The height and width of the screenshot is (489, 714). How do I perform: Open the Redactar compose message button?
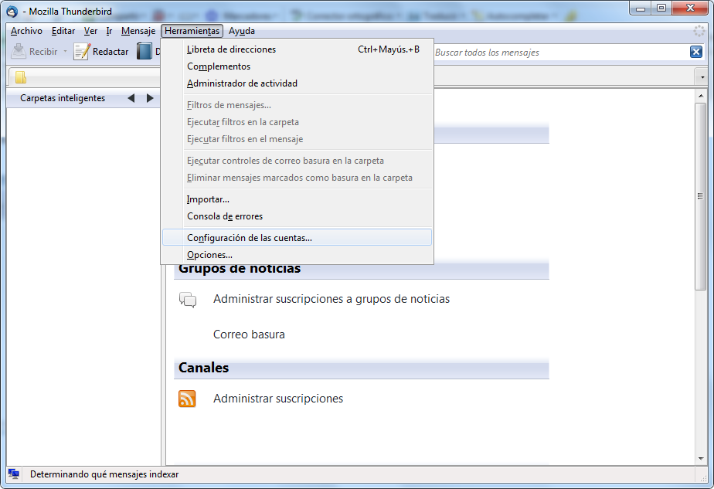click(x=101, y=52)
